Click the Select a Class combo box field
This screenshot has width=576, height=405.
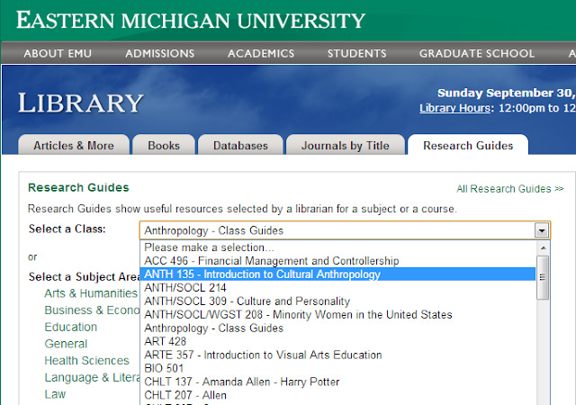(x=345, y=230)
